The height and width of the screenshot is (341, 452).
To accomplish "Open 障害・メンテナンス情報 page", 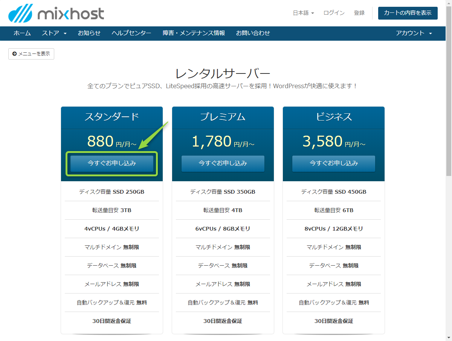I will (194, 33).
